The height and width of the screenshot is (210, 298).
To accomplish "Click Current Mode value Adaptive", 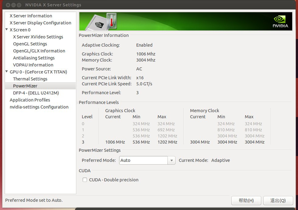I will (x=220, y=160).
